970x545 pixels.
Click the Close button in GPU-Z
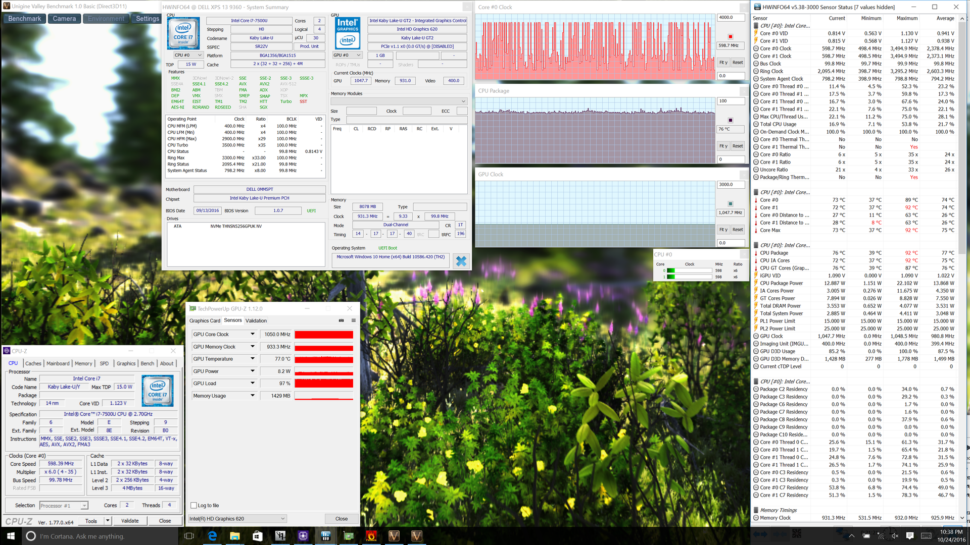pos(342,519)
